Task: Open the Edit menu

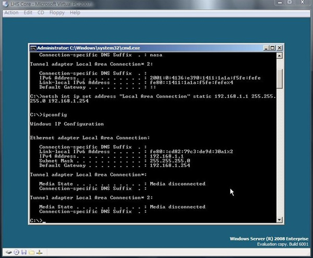Action: point(28,13)
